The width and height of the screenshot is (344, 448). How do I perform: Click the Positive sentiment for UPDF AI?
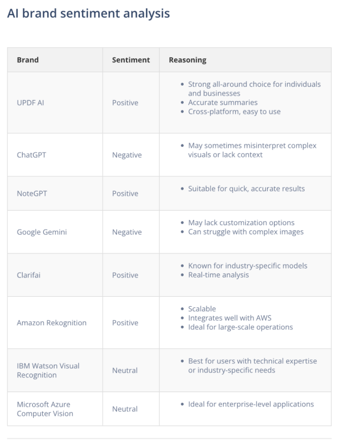125,103
